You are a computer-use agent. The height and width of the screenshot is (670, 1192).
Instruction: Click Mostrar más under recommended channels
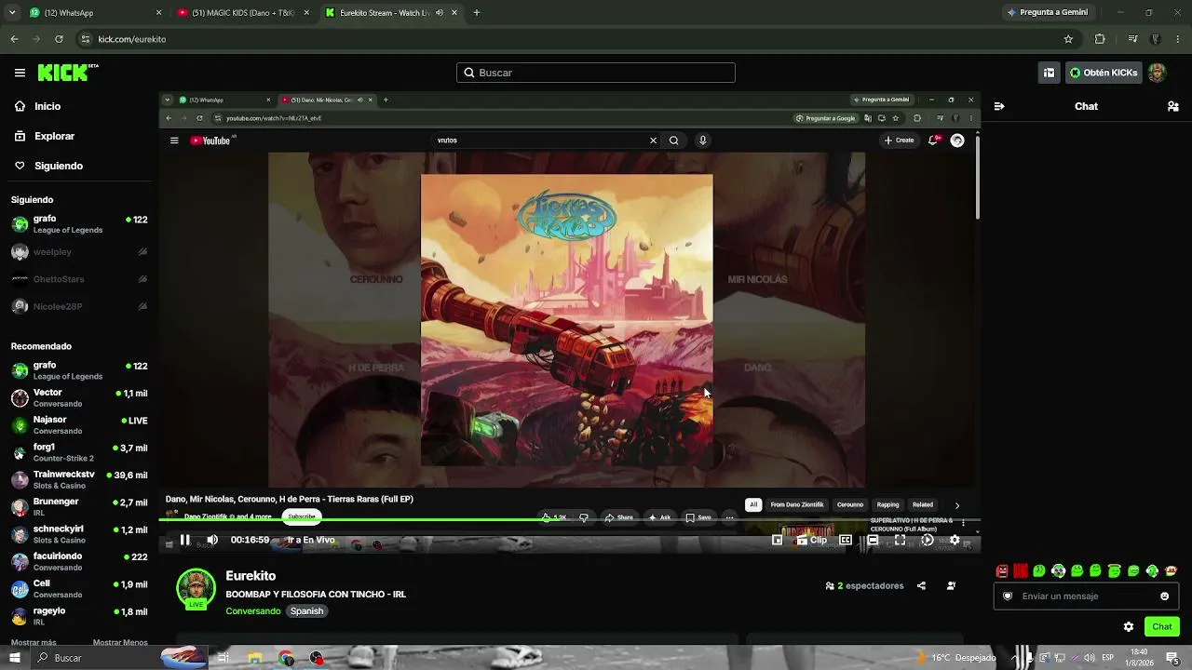(34, 642)
